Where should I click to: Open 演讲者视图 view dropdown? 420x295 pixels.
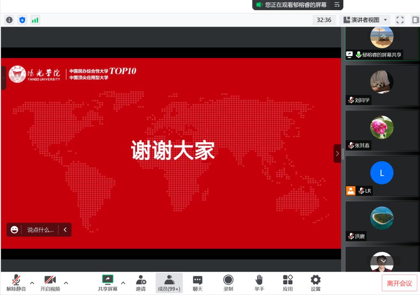pyautogui.click(x=365, y=20)
